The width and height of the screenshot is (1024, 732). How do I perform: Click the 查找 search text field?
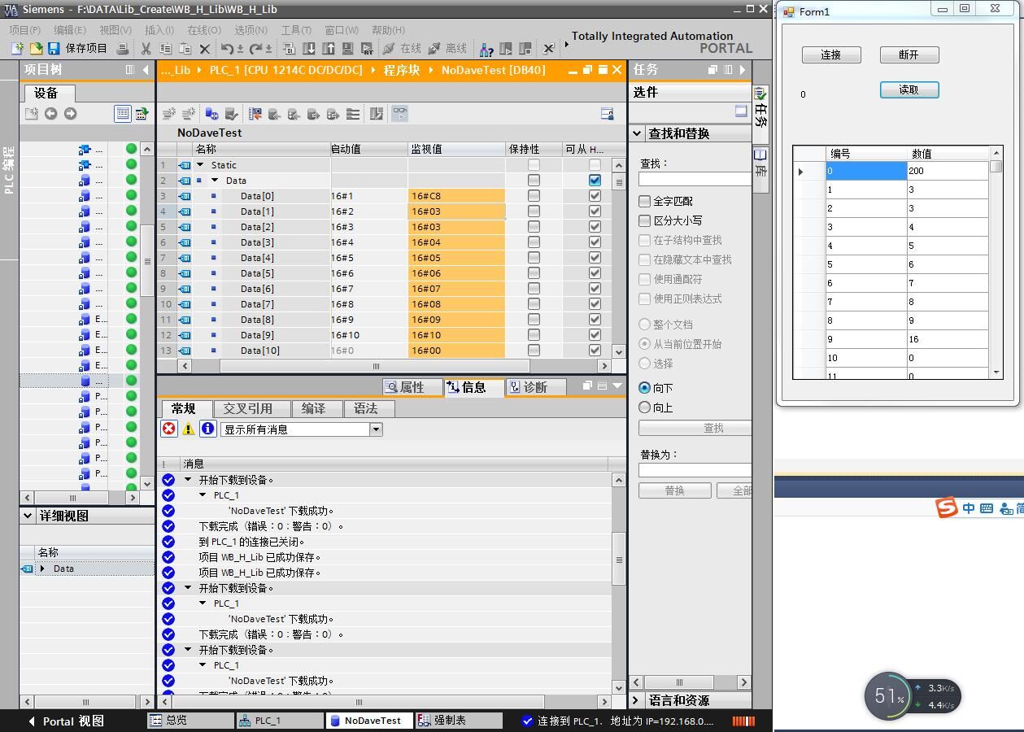(695, 179)
